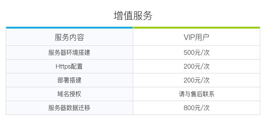Viewport: 266px width, 130px height.
Task: Click the 500元/次 price cell
Action: click(x=196, y=53)
